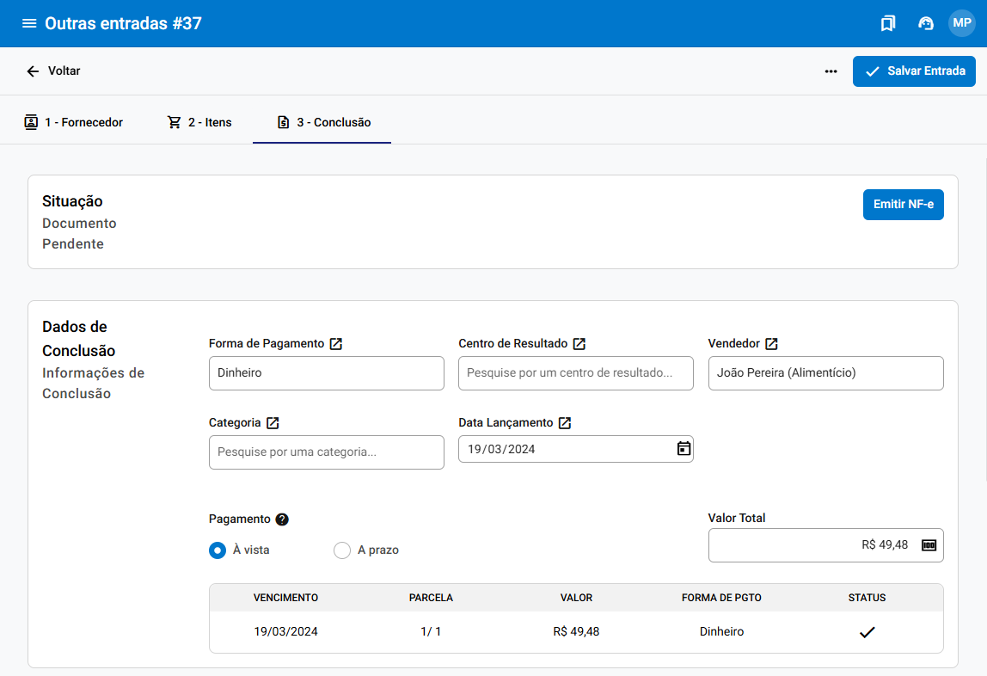Open the MP user avatar menu
The image size is (987, 676).
click(x=961, y=23)
